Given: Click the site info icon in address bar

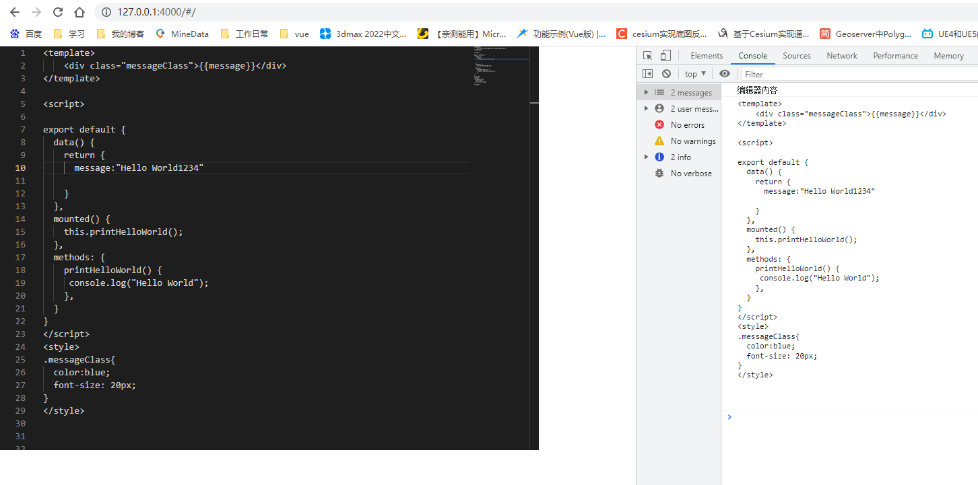Looking at the screenshot, I should click(106, 12).
